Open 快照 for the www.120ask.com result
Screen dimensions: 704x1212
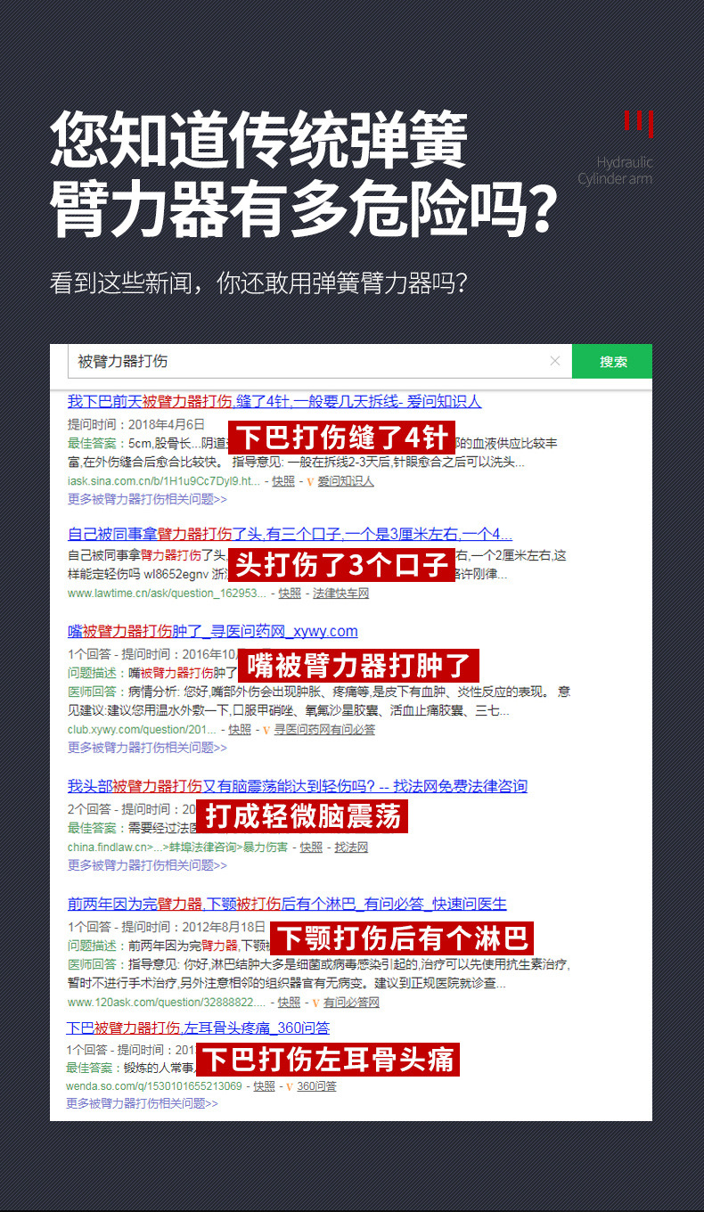point(289,1002)
